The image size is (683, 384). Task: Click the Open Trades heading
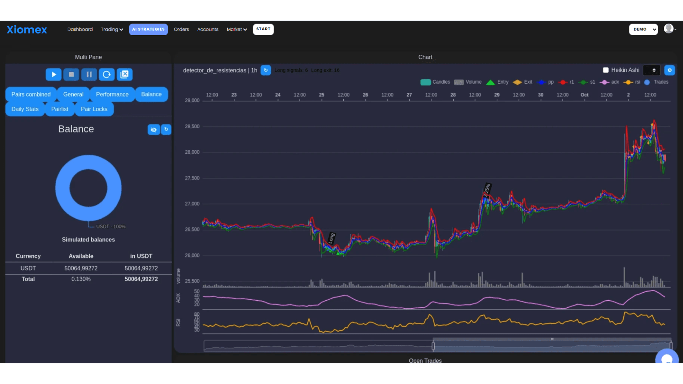pyautogui.click(x=425, y=361)
